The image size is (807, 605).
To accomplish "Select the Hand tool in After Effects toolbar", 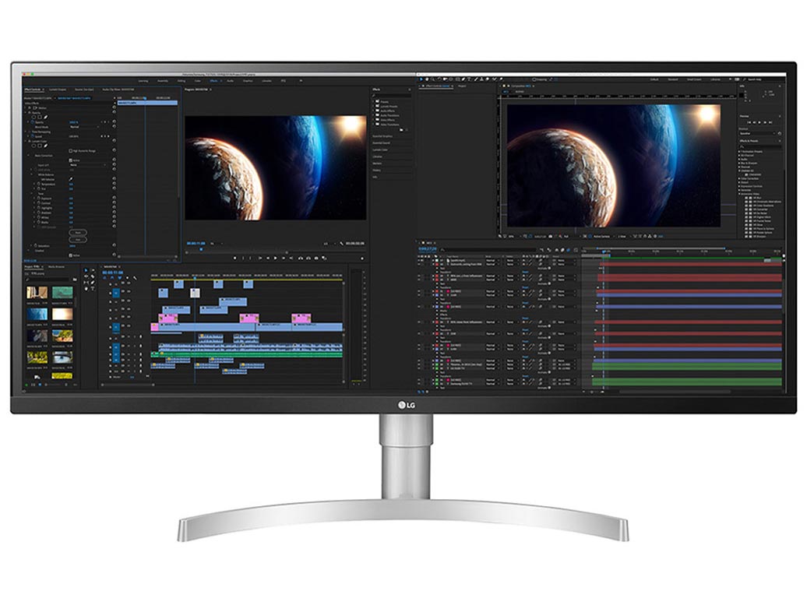I will point(428,79).
